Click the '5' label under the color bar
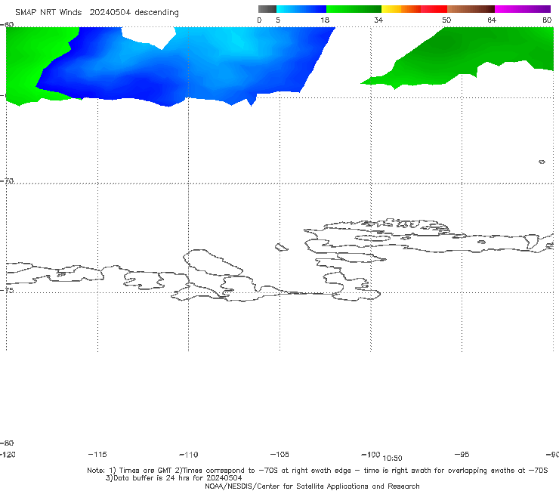The image size is (559, 491). [278, 20]
